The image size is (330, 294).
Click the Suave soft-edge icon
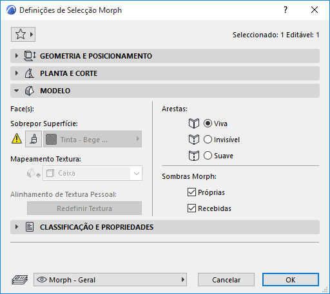194,156
